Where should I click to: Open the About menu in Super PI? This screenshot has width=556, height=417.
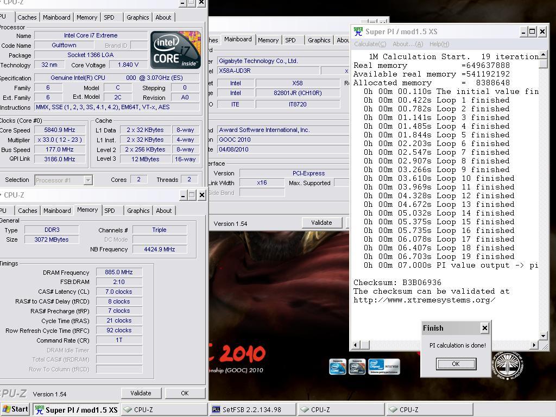407,44
